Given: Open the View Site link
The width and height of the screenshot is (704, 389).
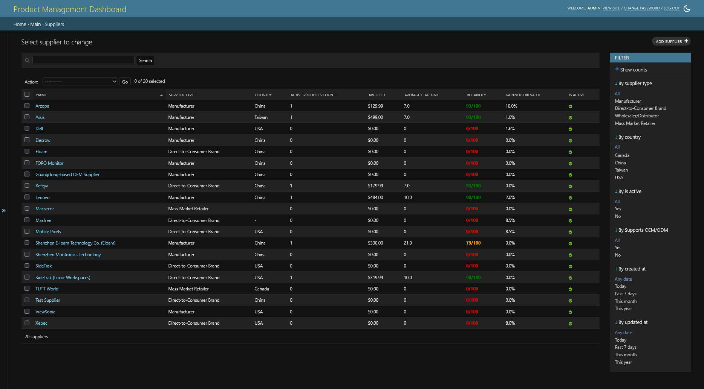Looking at the screenshot, I should tap(611, 8).
